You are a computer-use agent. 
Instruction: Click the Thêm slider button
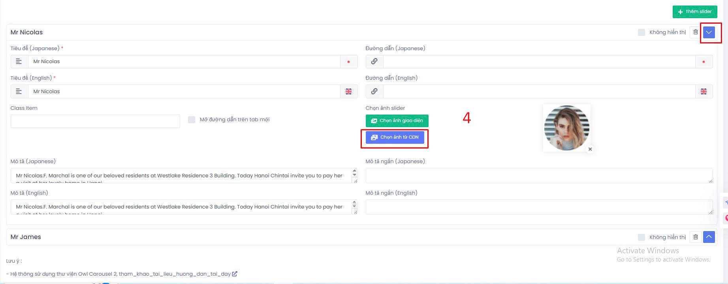(694, 11)
